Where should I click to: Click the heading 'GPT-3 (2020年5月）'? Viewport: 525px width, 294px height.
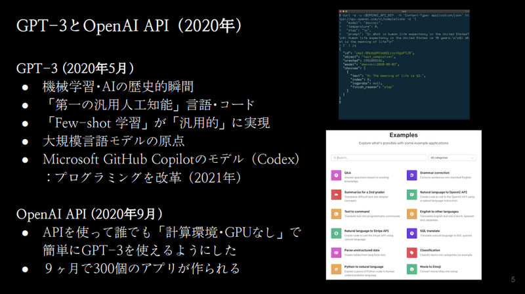pos(75,68)
